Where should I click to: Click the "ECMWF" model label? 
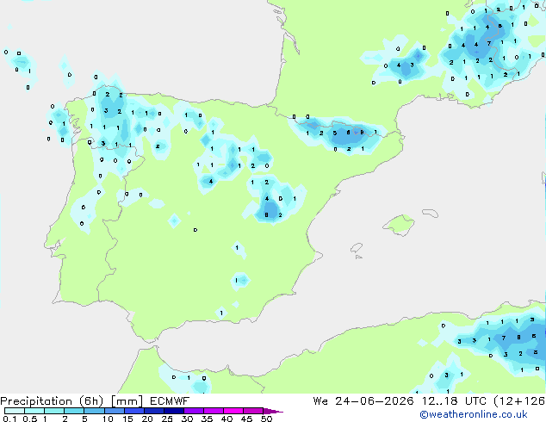170,401
